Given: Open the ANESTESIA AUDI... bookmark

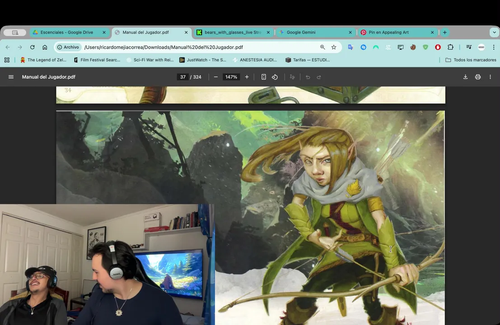Looking at the screenshot, I should (x=255, y=60).
